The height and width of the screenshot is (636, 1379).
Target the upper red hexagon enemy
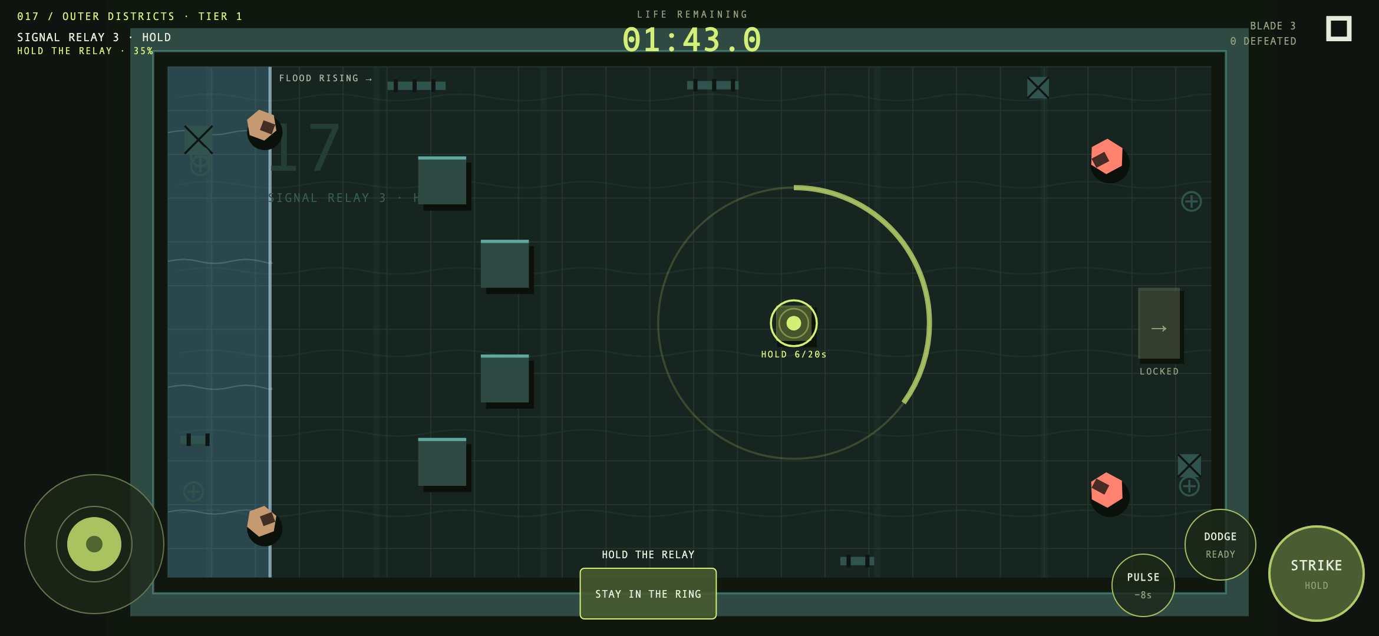(1107, 157)
